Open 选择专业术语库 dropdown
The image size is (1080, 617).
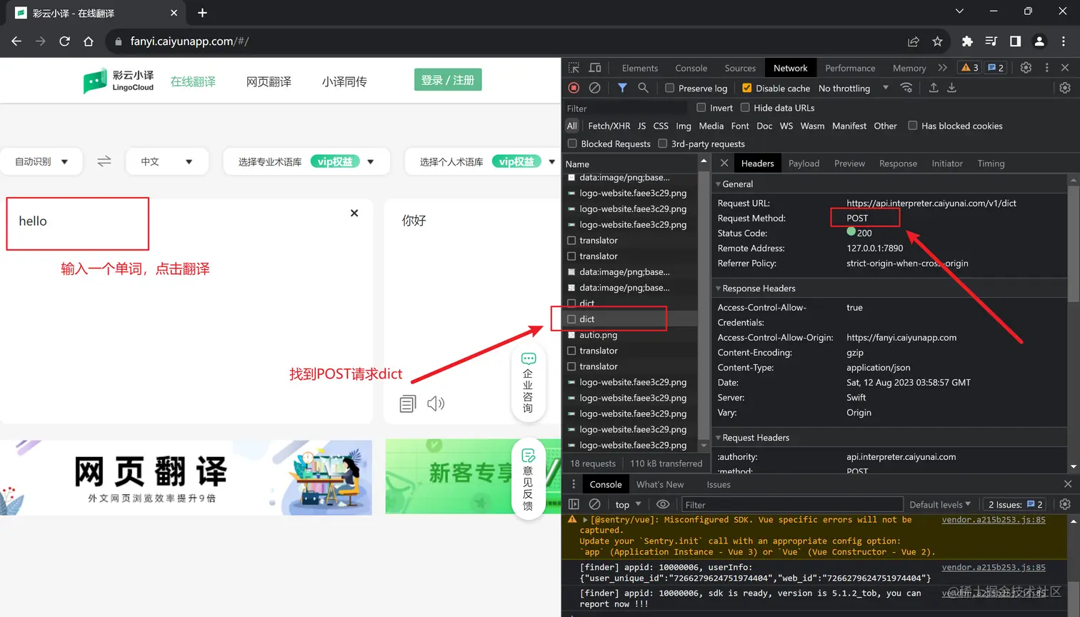[x=306, y=161]
